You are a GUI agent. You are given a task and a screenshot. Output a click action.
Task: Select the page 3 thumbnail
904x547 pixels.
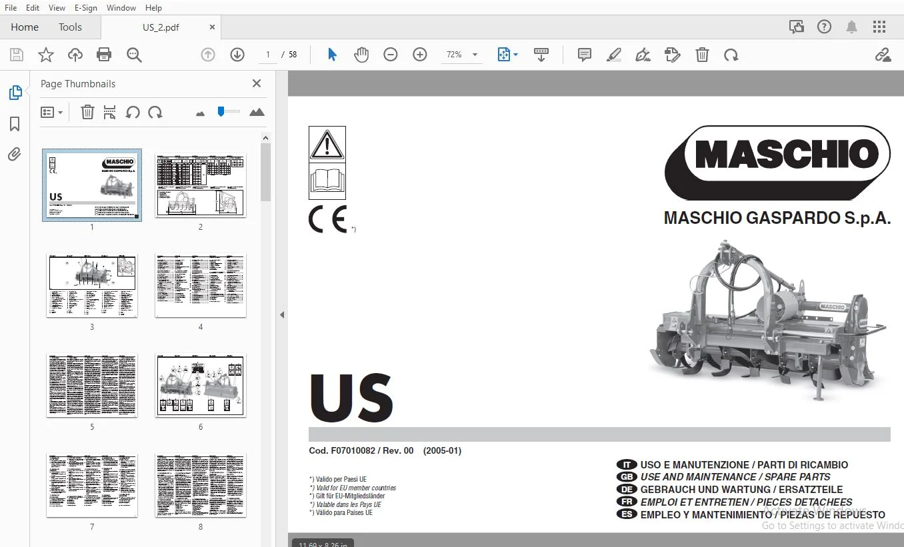click(x=92, y=285)
